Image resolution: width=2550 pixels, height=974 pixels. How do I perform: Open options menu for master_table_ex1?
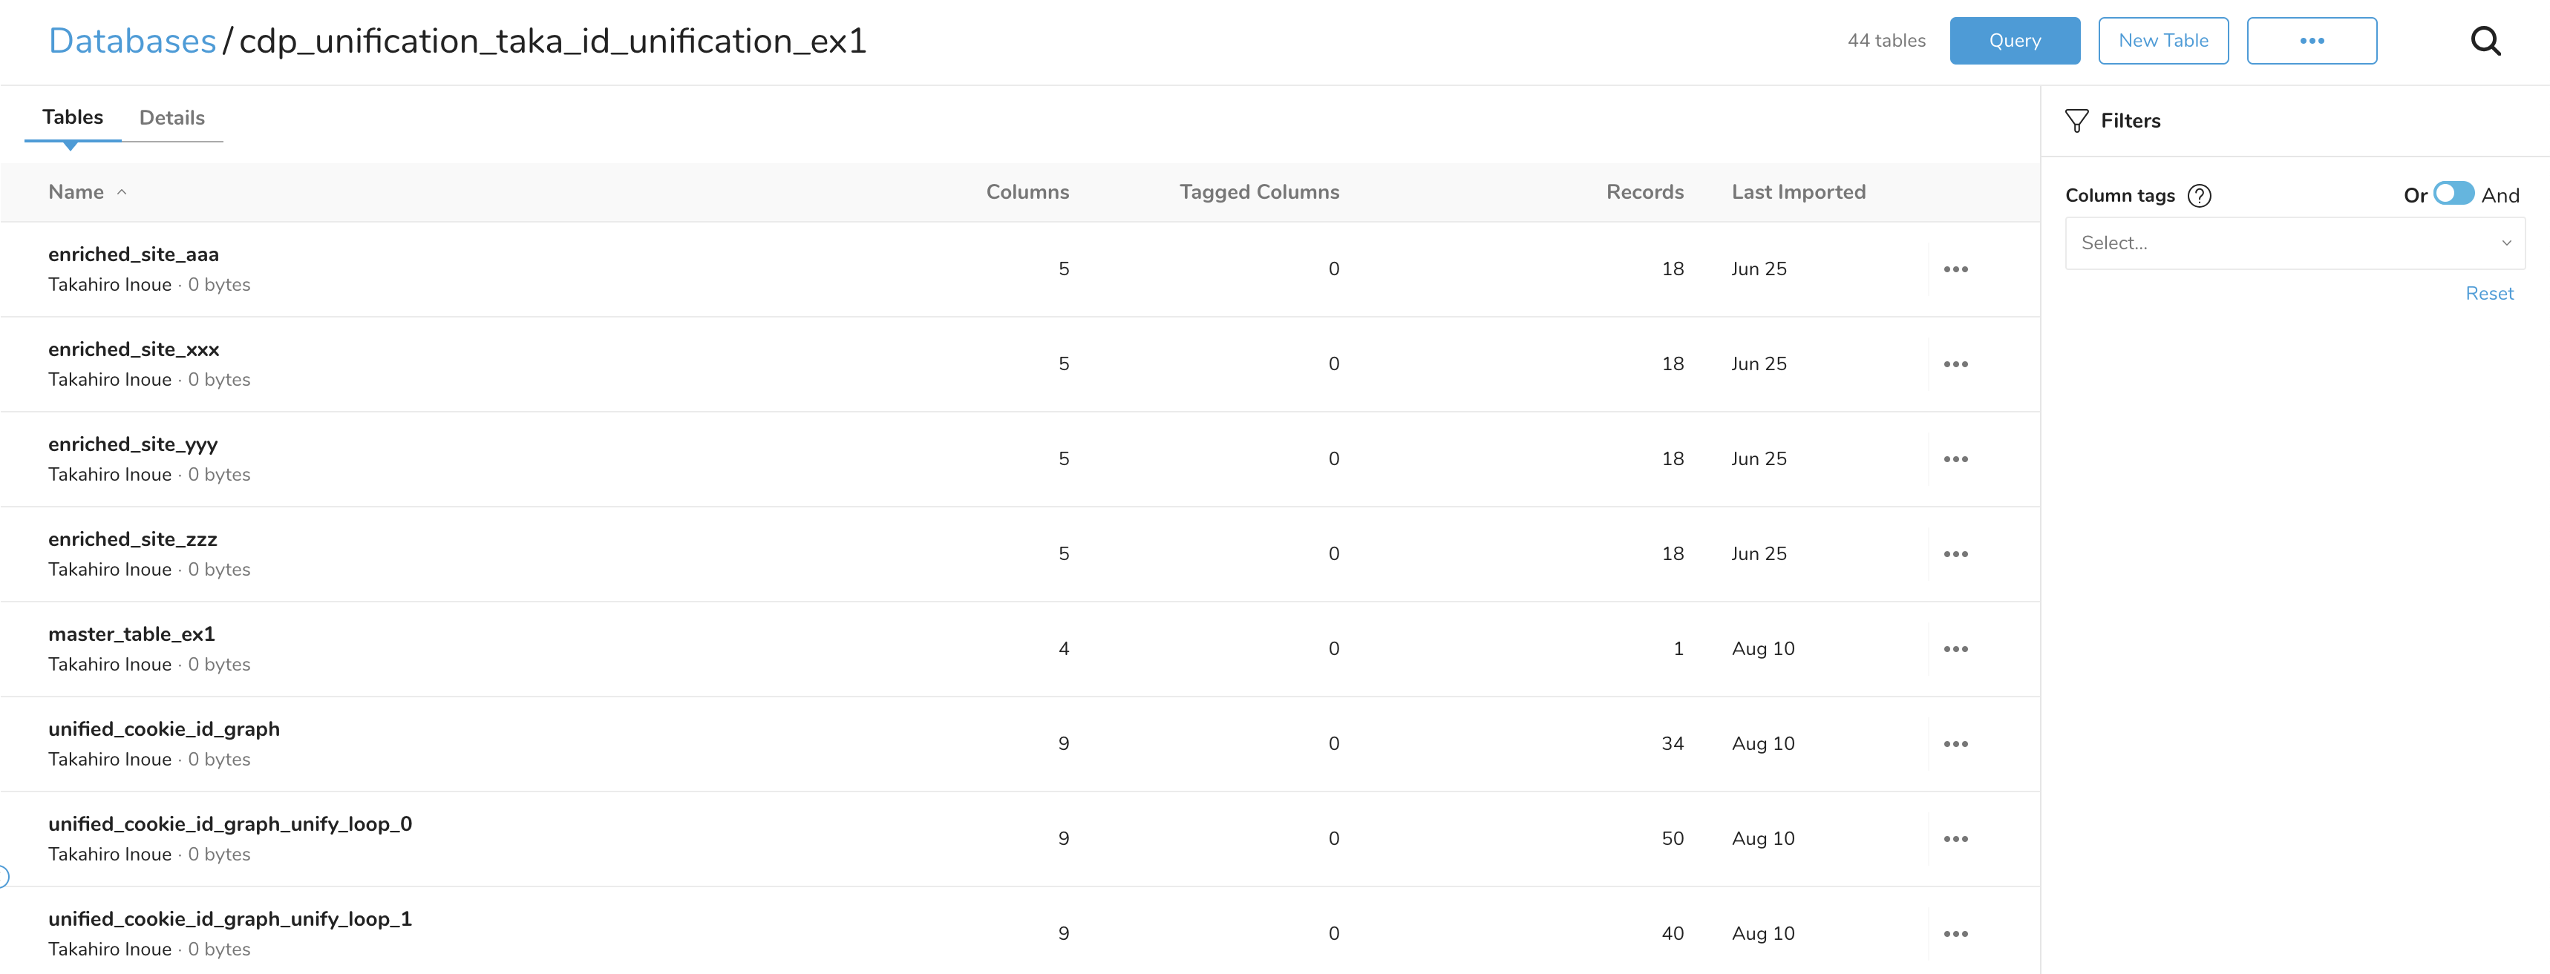(1957, 648)
